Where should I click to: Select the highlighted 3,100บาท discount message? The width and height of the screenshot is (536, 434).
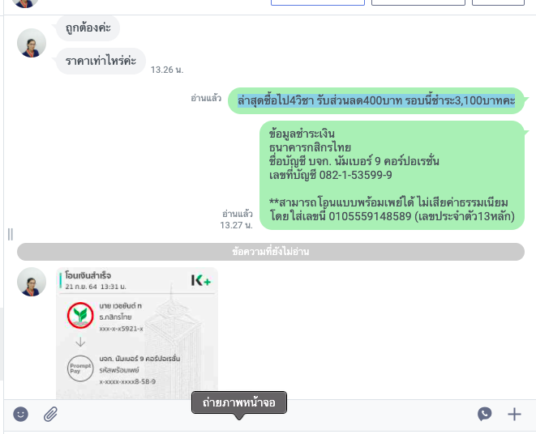coord(376,100)
